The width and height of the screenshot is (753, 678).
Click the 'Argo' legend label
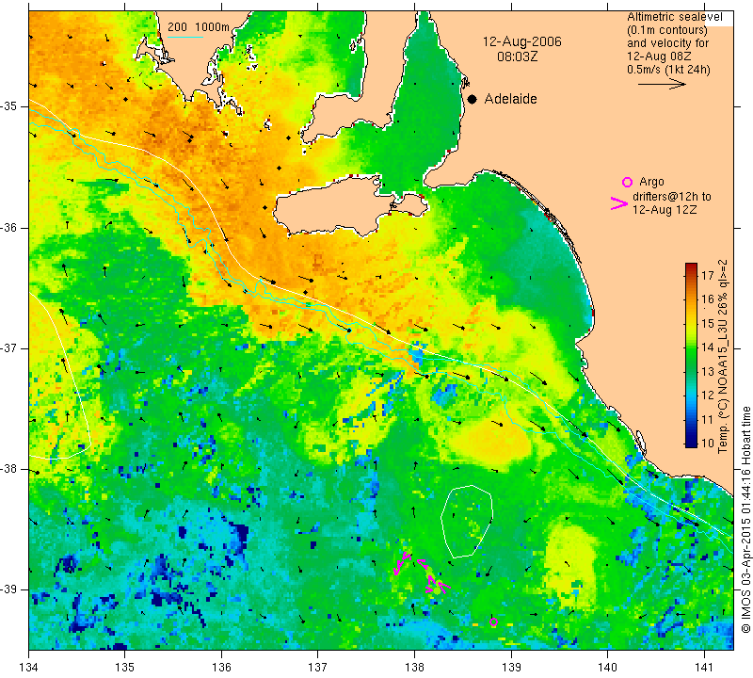click(x=651, y=182)
